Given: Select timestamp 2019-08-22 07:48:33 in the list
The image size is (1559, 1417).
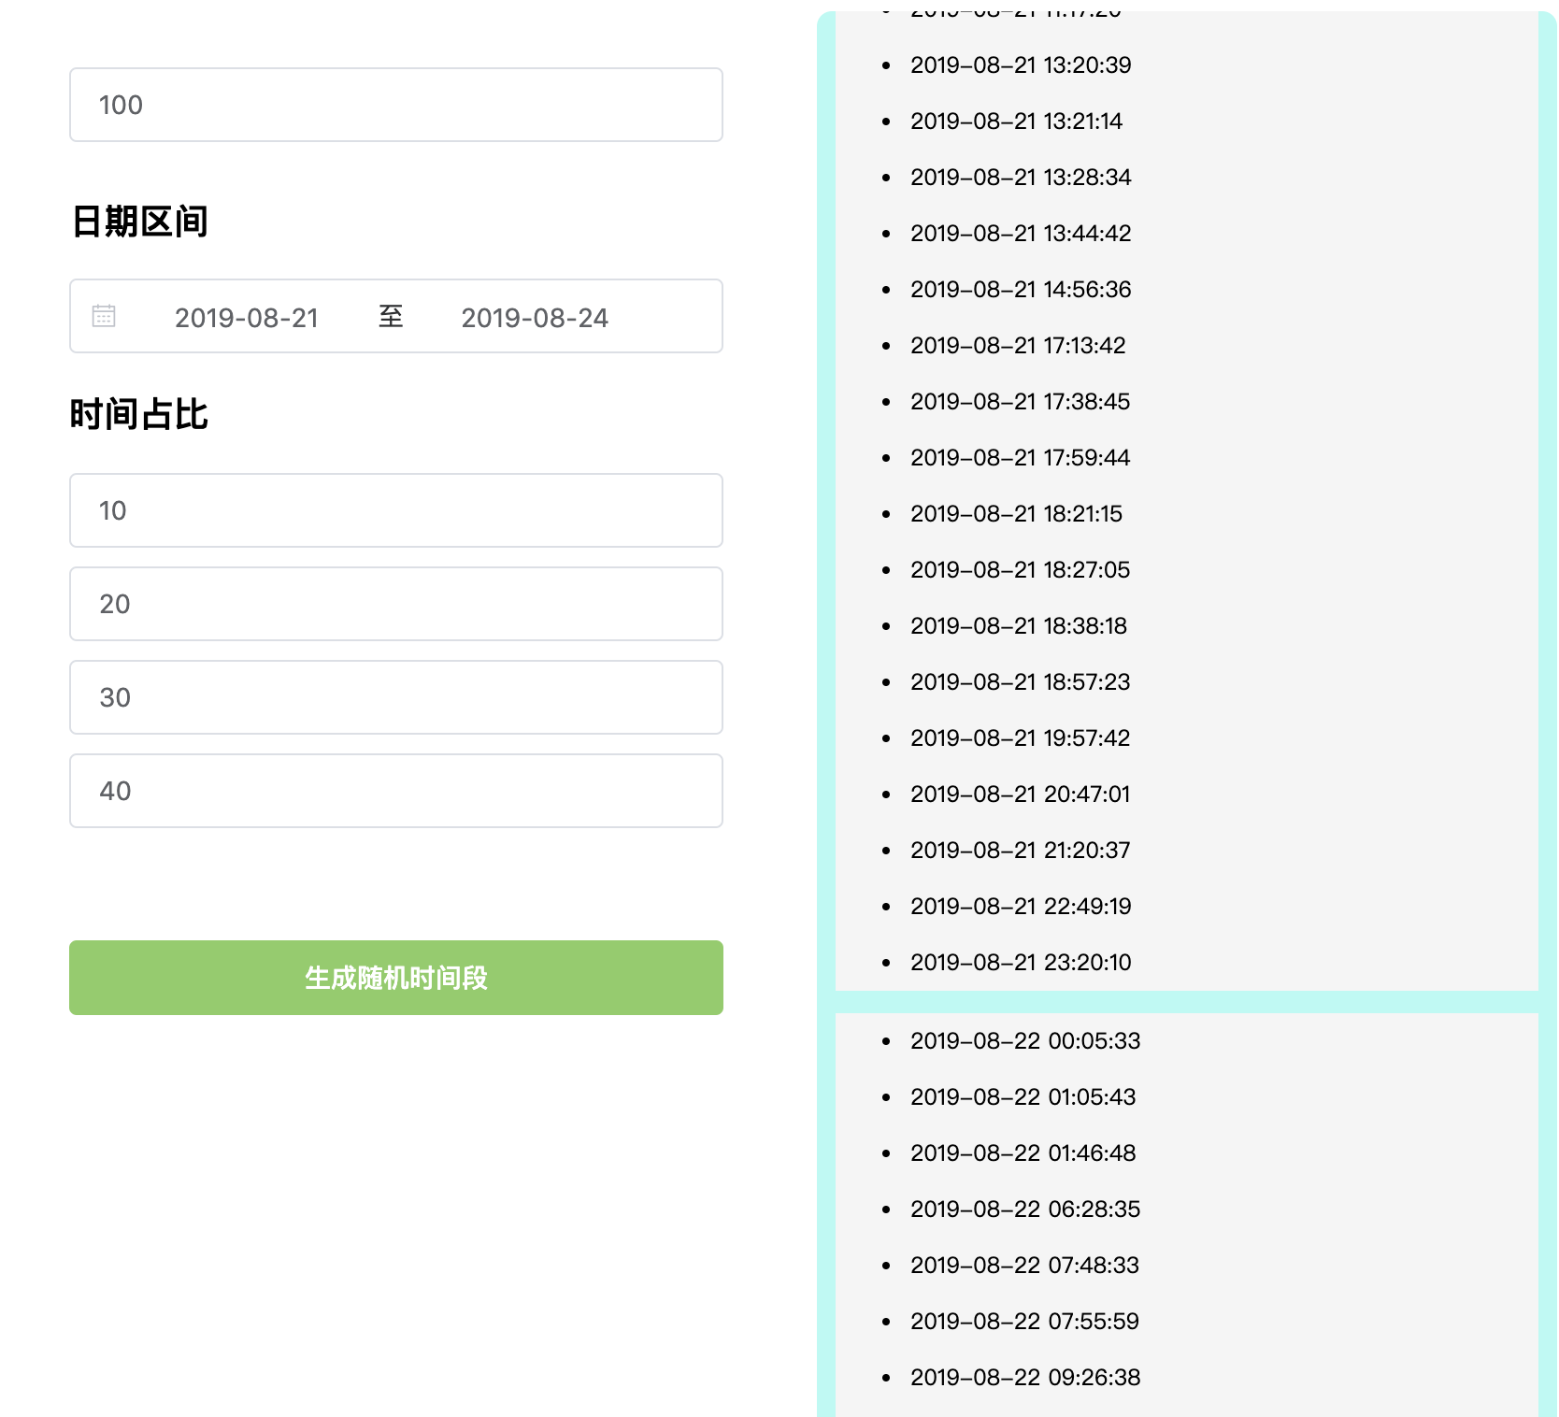Looking at the screenshot, I should click(x=1024, y=1265).
